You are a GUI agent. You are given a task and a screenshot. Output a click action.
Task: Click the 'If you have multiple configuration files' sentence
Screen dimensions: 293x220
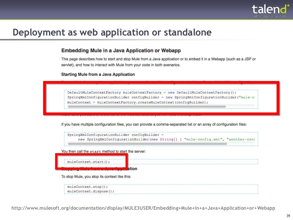[154, 124]
